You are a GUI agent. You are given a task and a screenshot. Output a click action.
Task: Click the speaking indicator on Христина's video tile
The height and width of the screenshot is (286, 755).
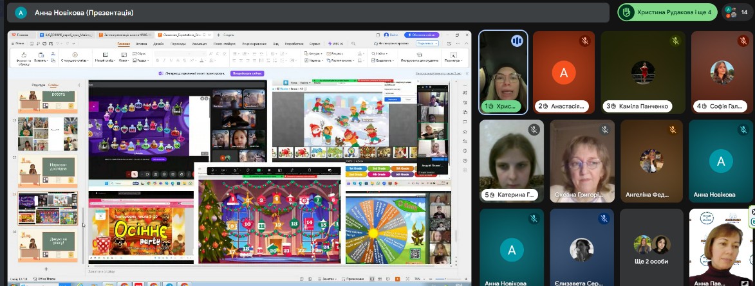(x=516, y=41)
